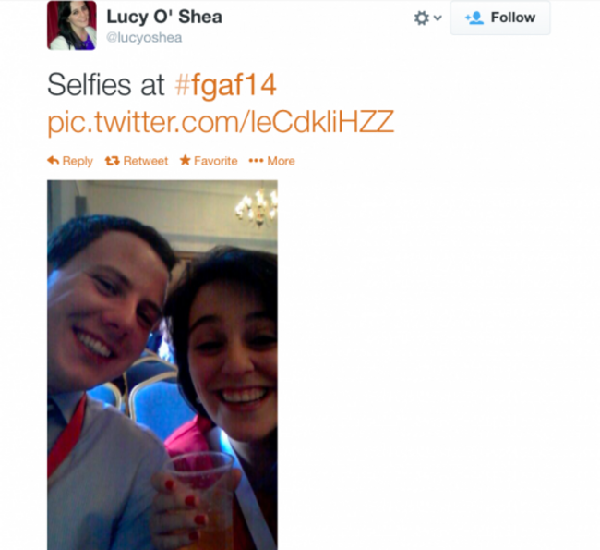
Task: Select the Reply text label
Action: point(78,161)
